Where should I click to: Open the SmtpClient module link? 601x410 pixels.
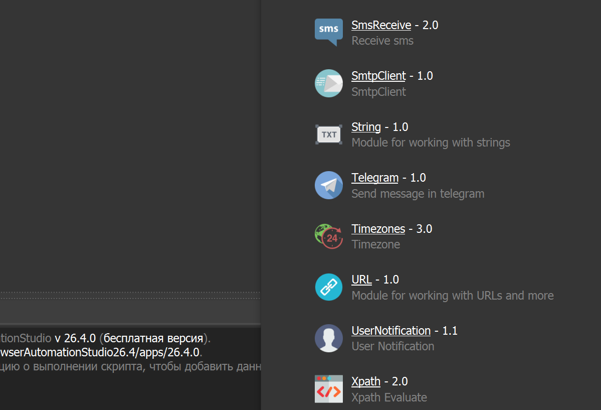[378, 76]
